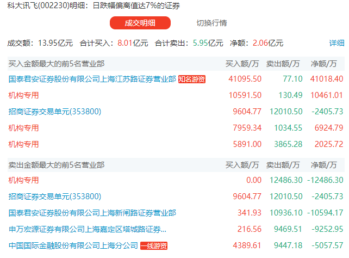Open 机构专用 row with buy 7959.34
The width and height of the screenshot is (349, 258).
click(23, 128)
